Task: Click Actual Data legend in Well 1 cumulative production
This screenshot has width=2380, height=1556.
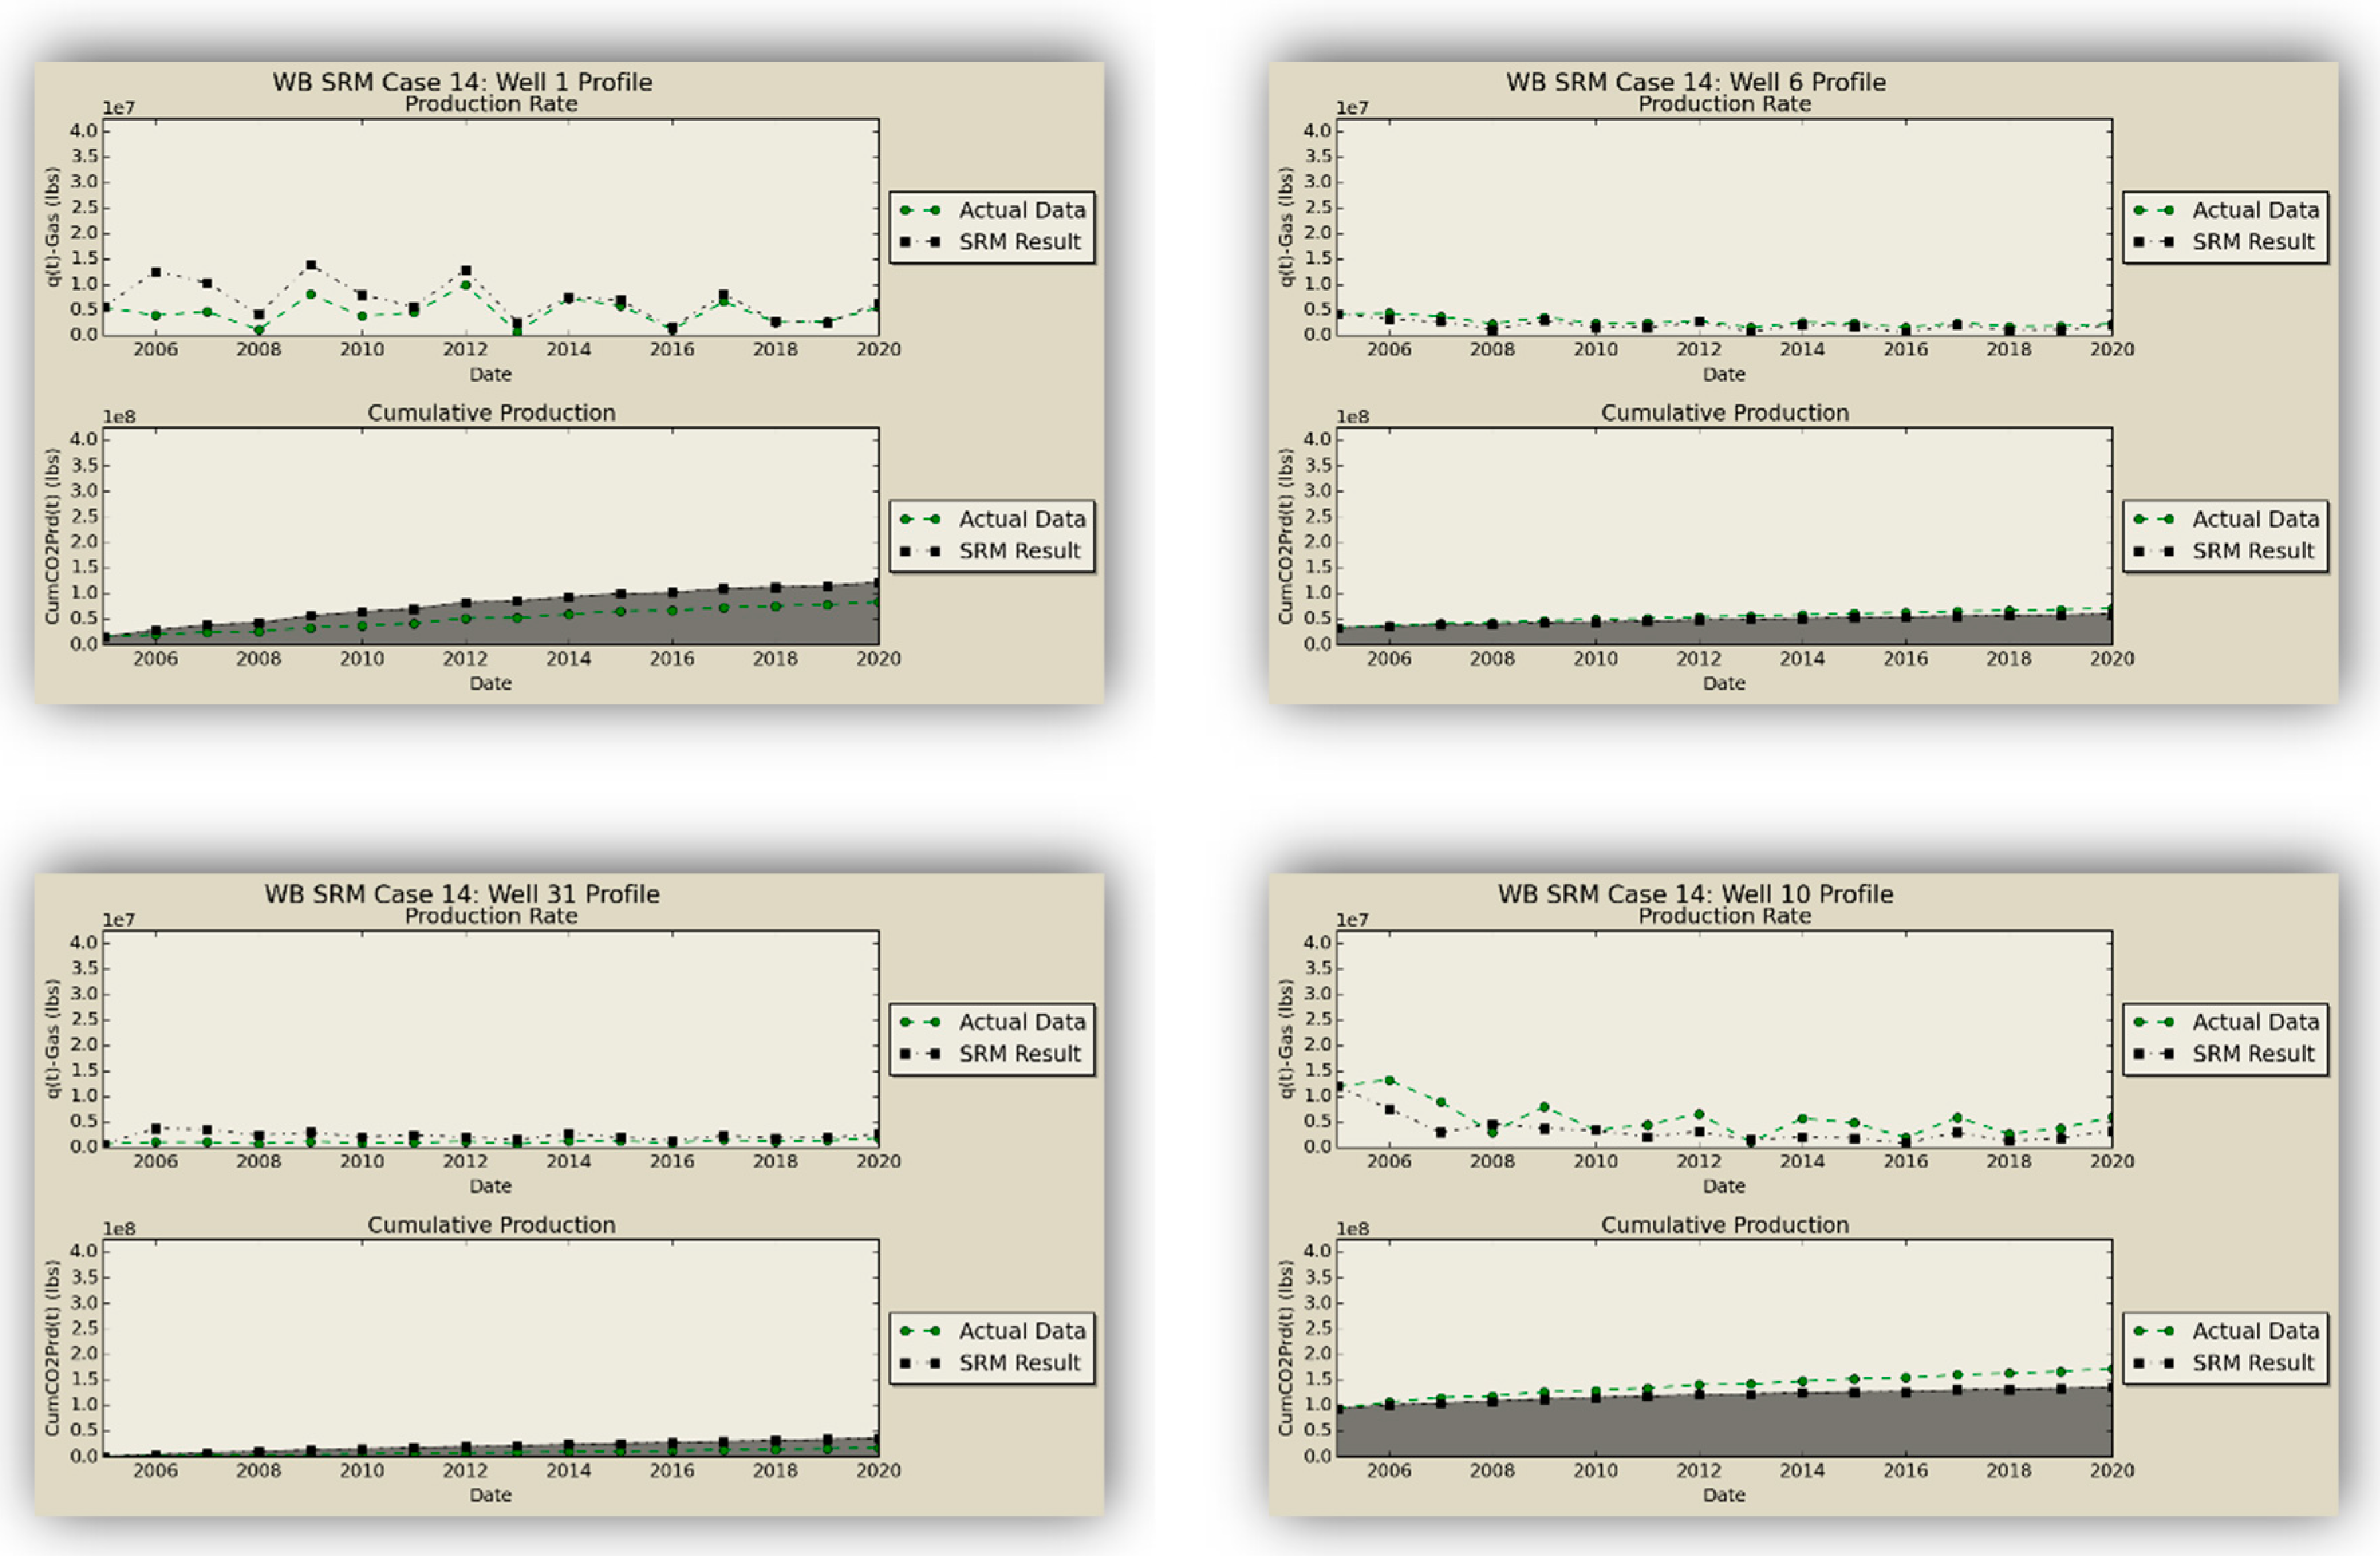Action: click(1021, 520)
